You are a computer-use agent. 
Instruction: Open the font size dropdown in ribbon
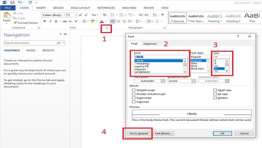pos(75,15)
